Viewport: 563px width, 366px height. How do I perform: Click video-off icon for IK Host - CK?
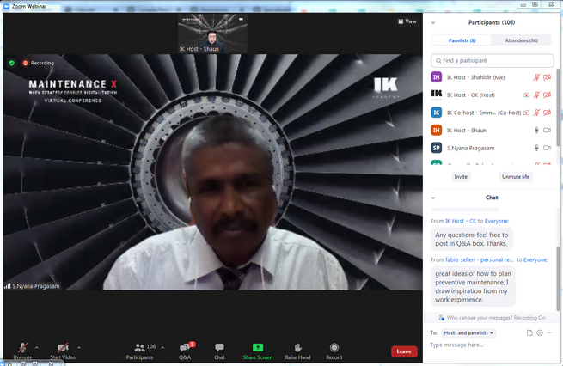point(548,95)
